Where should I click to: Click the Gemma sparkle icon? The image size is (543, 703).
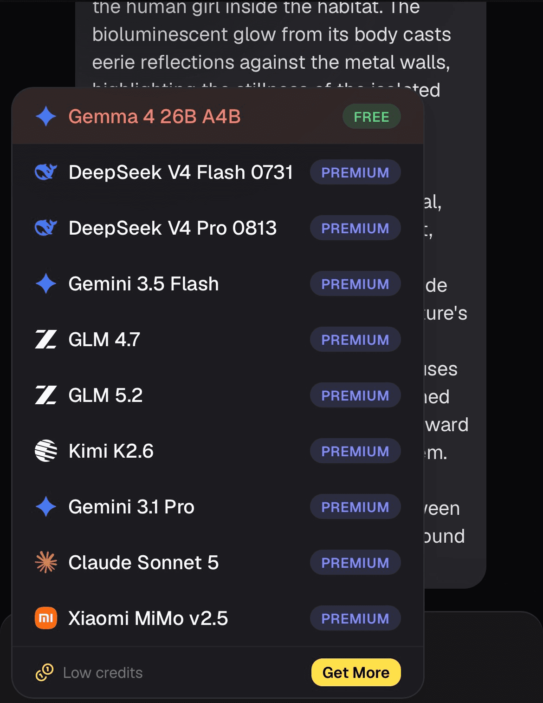tap(46, 116)
